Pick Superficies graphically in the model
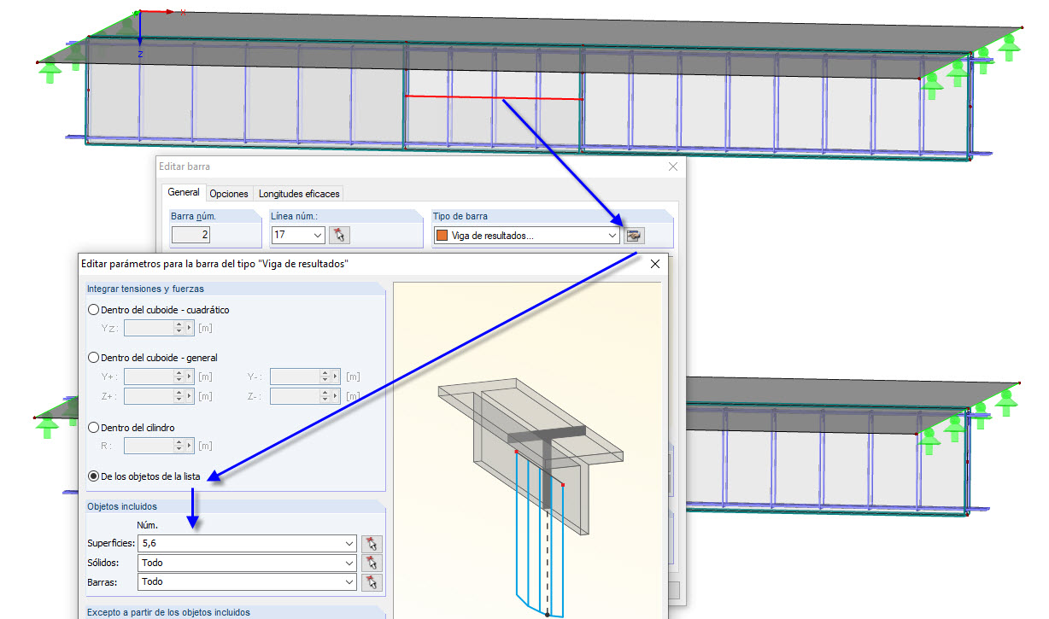 coord(372,544)
